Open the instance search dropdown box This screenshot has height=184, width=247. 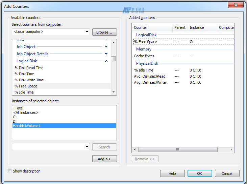(x=87, y=147)
